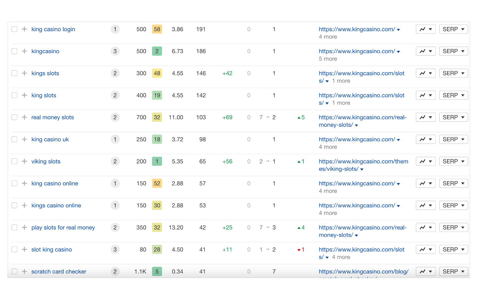Open SERP dropdown for kings casino online
Image resolution: width=479 pixels, height=299 pixels.
(453, 205)
